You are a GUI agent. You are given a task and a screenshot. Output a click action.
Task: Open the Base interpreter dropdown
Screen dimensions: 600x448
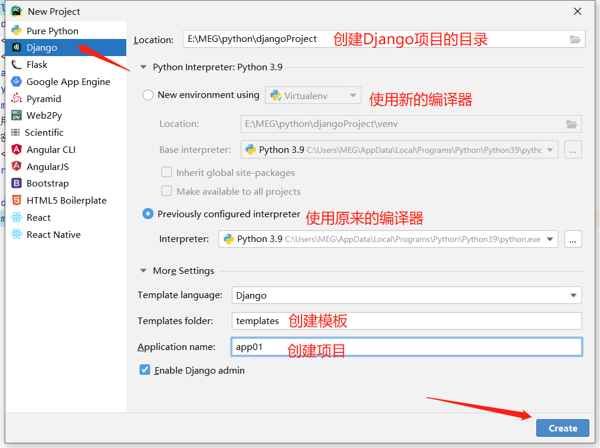(399, 150)
